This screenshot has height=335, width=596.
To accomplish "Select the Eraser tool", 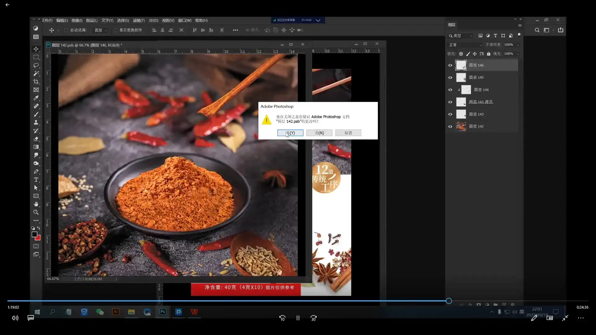I will [x=36, y=139].
